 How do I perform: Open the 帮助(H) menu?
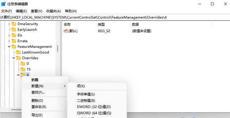click(71, 11)
